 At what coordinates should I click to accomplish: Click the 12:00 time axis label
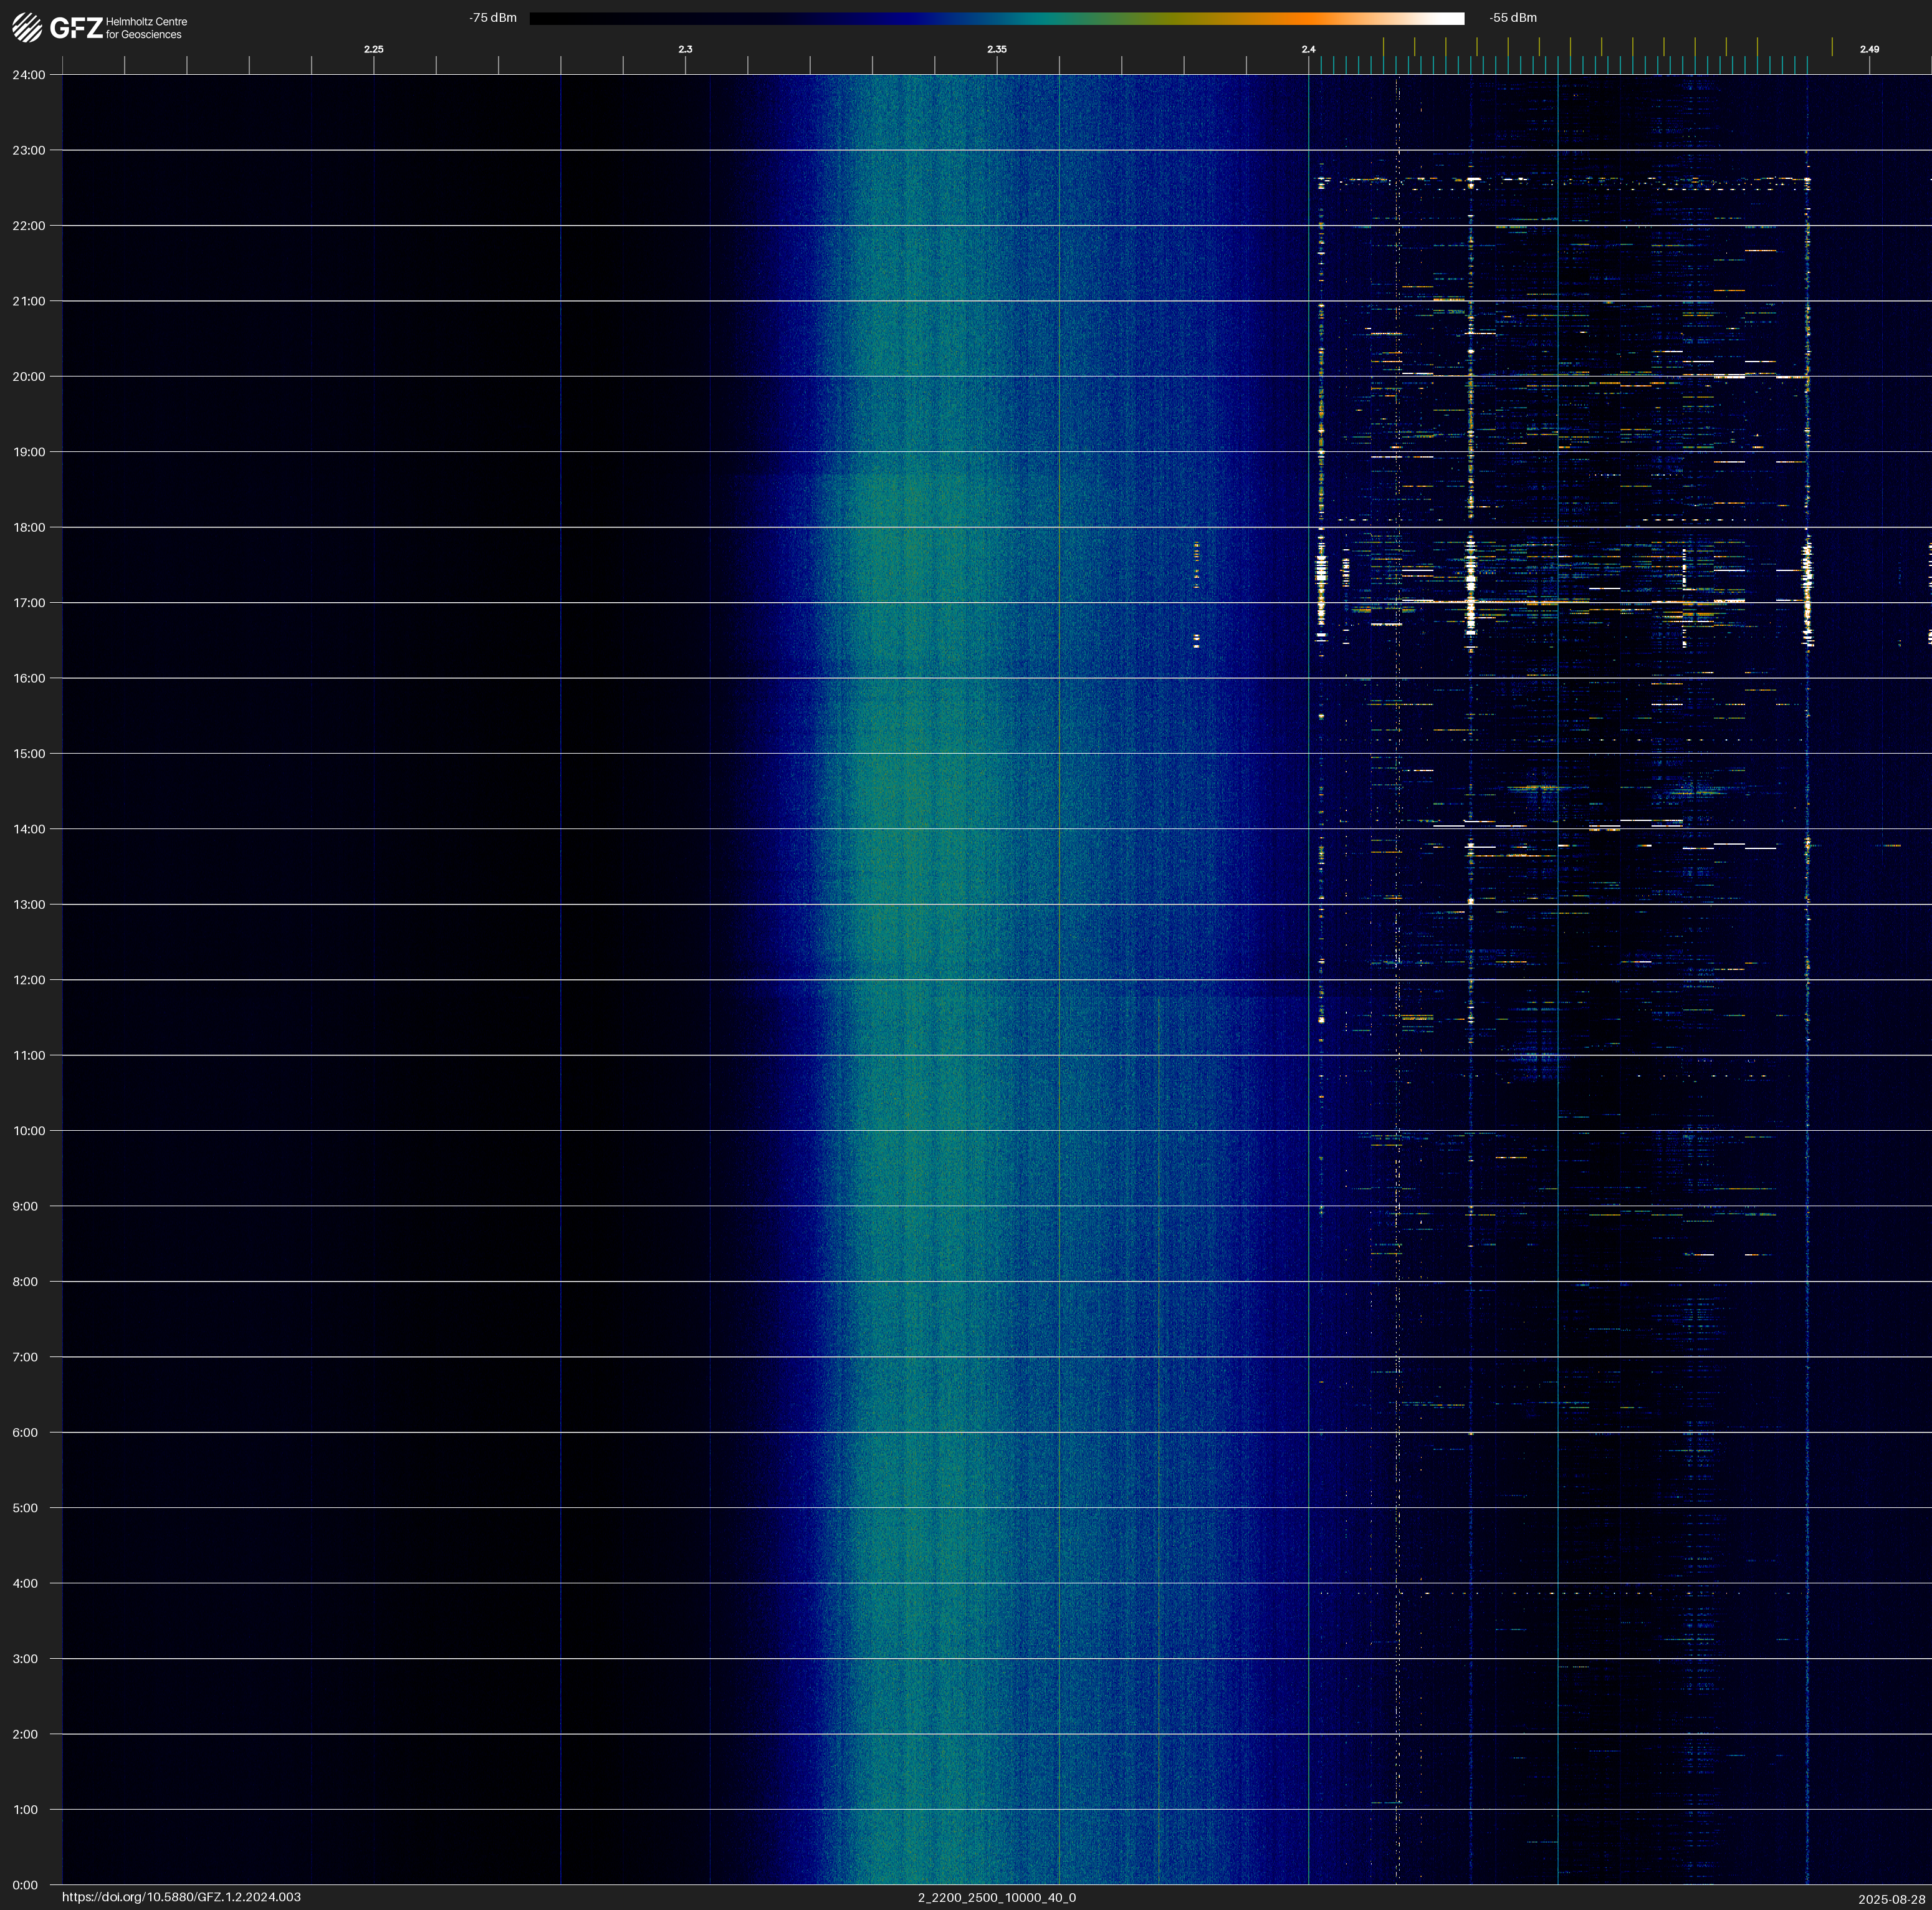29,980
